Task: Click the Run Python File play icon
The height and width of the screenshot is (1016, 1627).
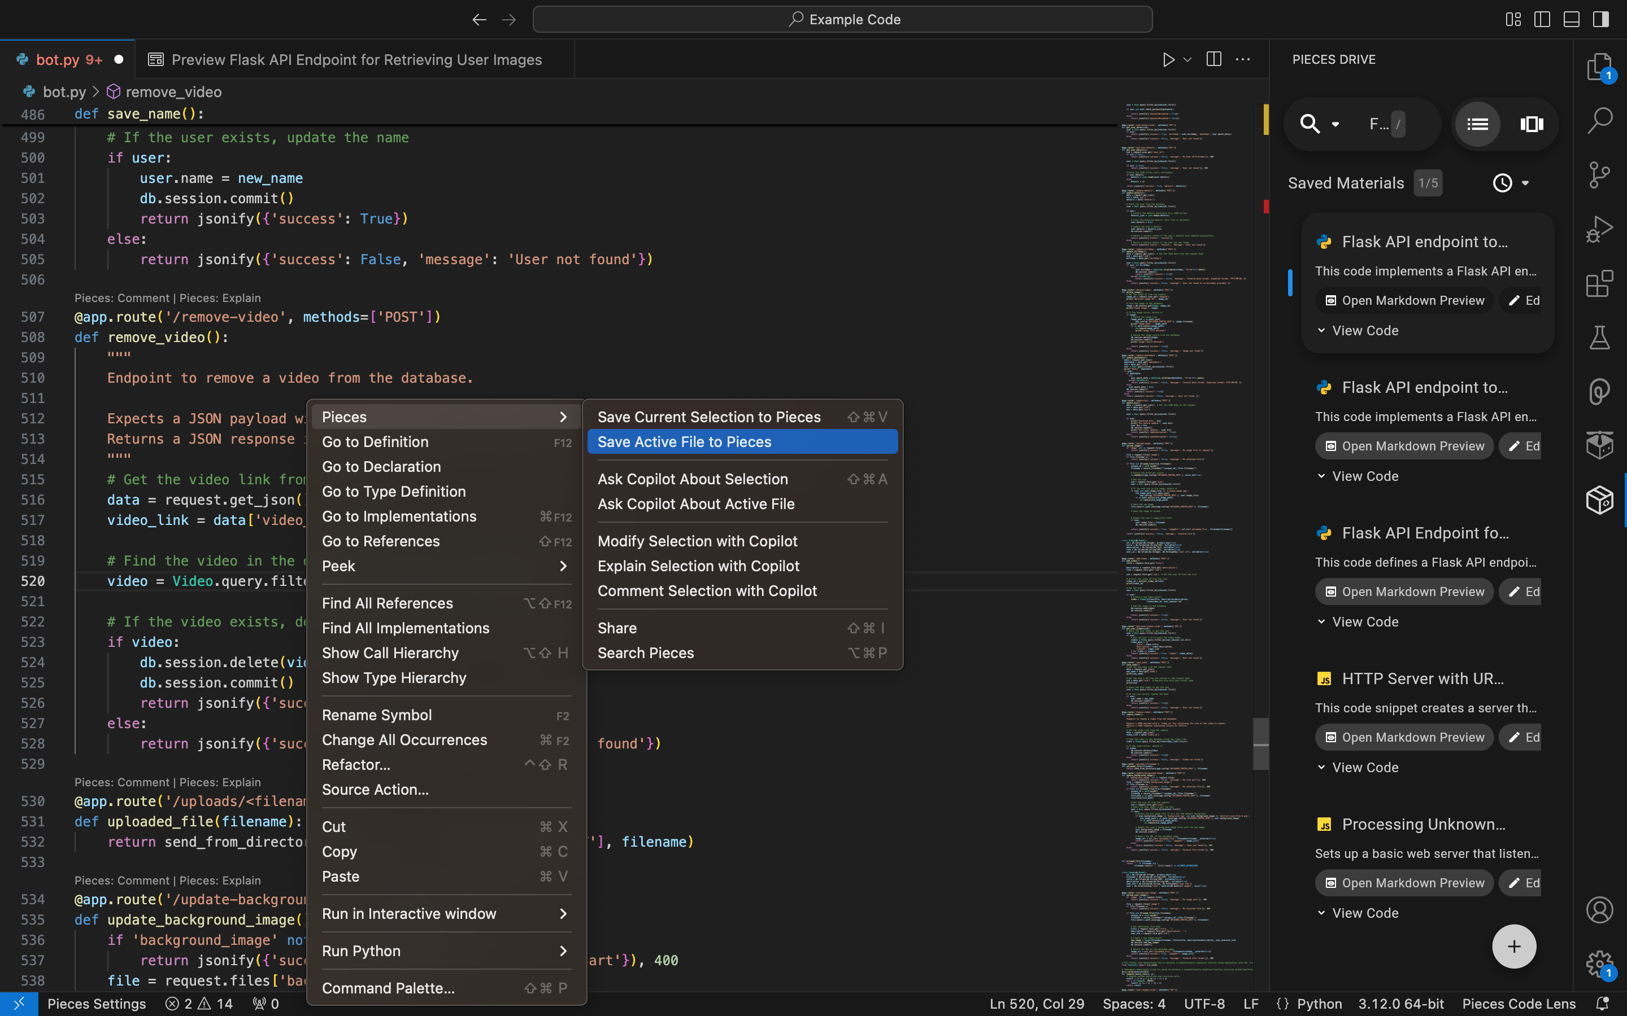Action: [1168, 60]
